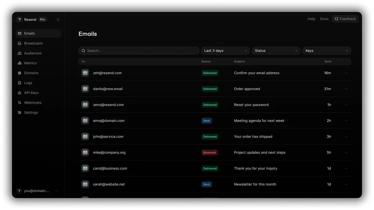Click inside the Search field
Viewport: 374px width, 210px height.
(x=139, y=50)
